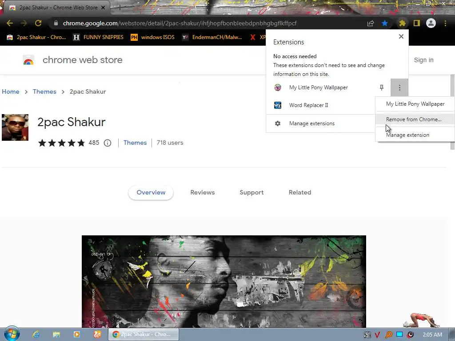Select My Little Pony Wallpaper in context menu
The width and height of the screenshot is (455, 341).
[x=415, y=104]
